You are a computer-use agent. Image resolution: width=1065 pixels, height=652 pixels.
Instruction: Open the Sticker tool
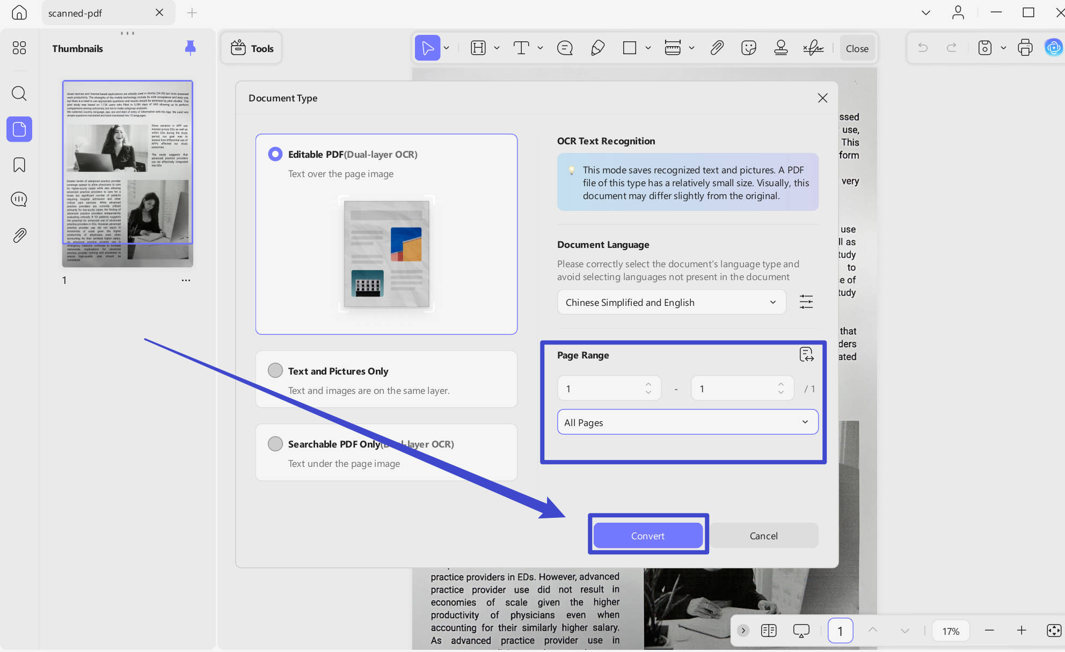point(748,48)
